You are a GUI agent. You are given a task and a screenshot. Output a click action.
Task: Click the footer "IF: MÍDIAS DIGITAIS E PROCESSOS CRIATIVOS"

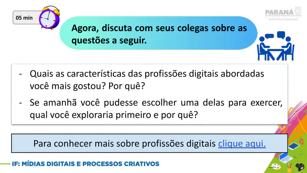pyautogui.click(x=86, y=164)
